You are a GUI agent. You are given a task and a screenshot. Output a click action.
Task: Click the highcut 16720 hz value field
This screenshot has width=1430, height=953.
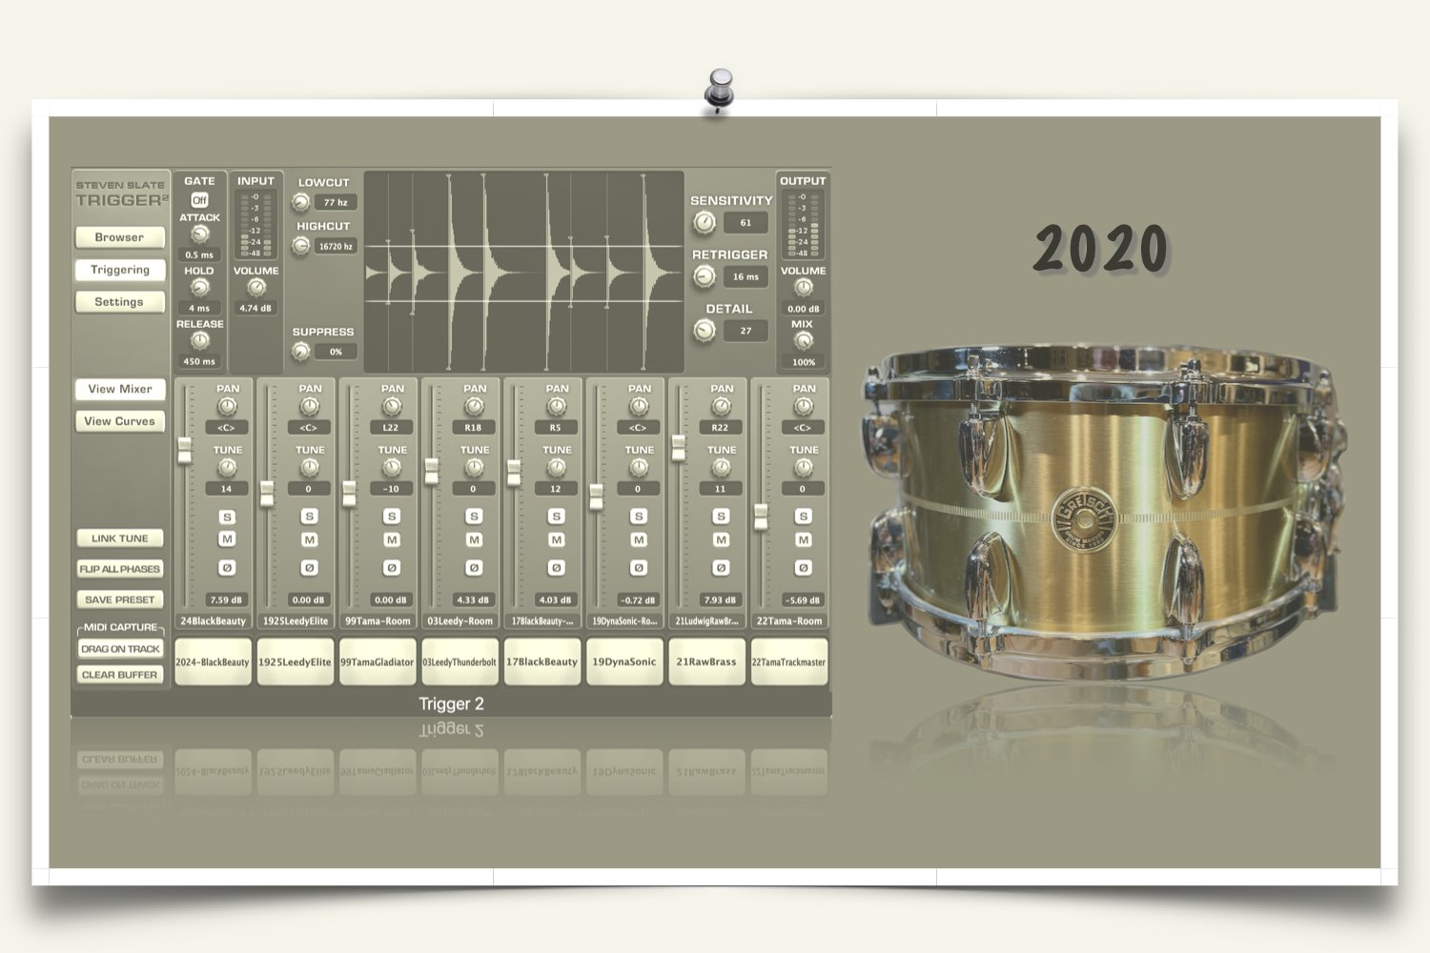tap(336, 246)
